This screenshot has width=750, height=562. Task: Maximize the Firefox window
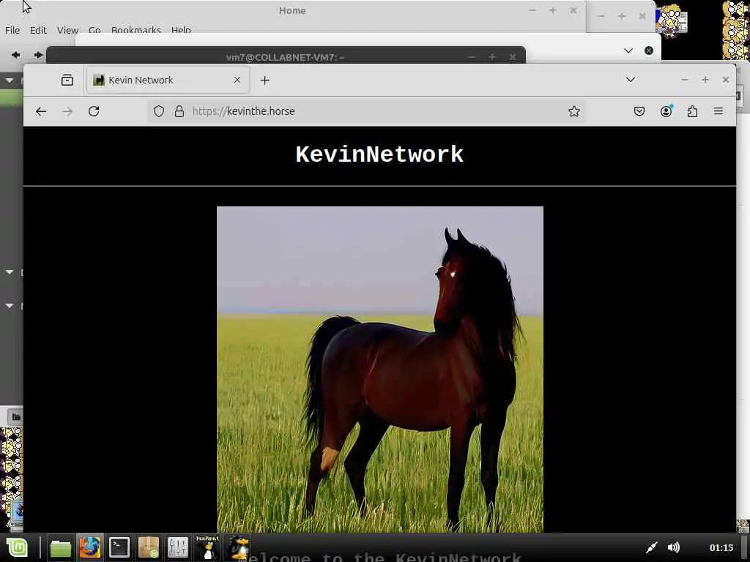click(705, 80)
